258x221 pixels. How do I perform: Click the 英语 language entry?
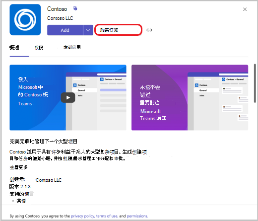tap(21, 201)
